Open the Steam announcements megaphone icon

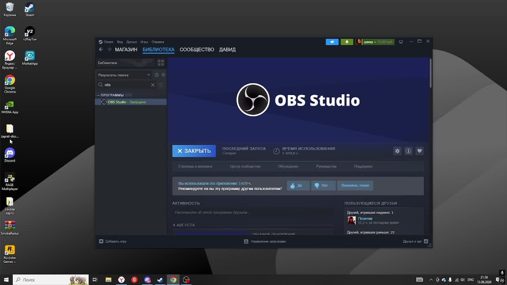tap(332, 42)
